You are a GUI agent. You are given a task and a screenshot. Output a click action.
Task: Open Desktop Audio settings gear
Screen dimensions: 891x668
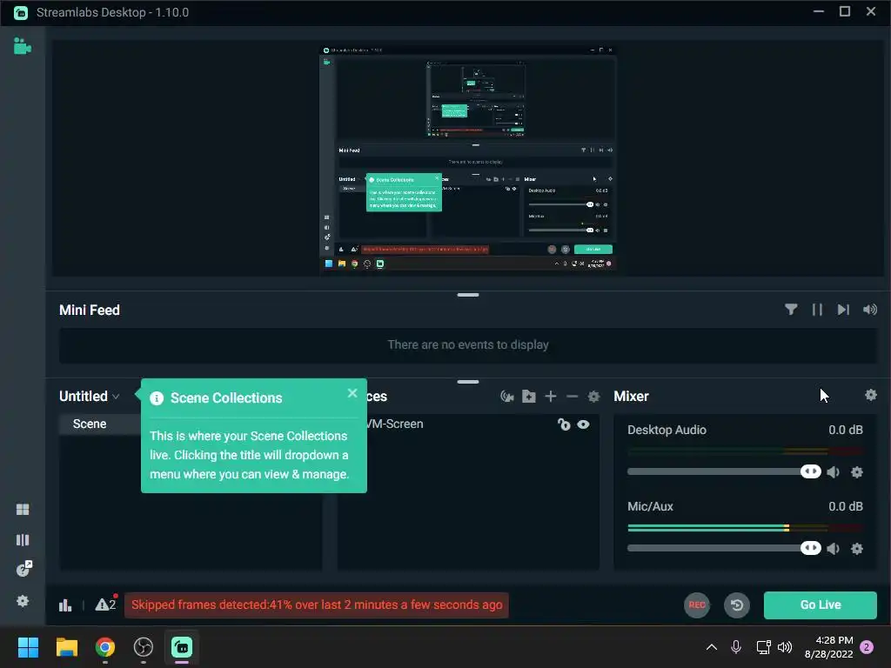857,472
